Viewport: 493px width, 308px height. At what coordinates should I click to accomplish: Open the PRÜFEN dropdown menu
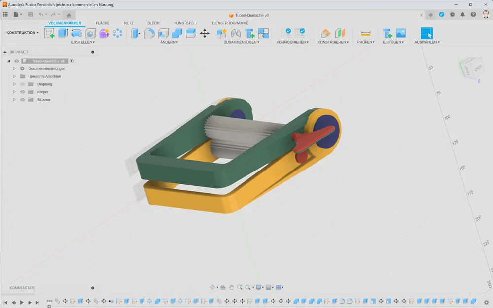pyautogui.click(x=366, y=42)
